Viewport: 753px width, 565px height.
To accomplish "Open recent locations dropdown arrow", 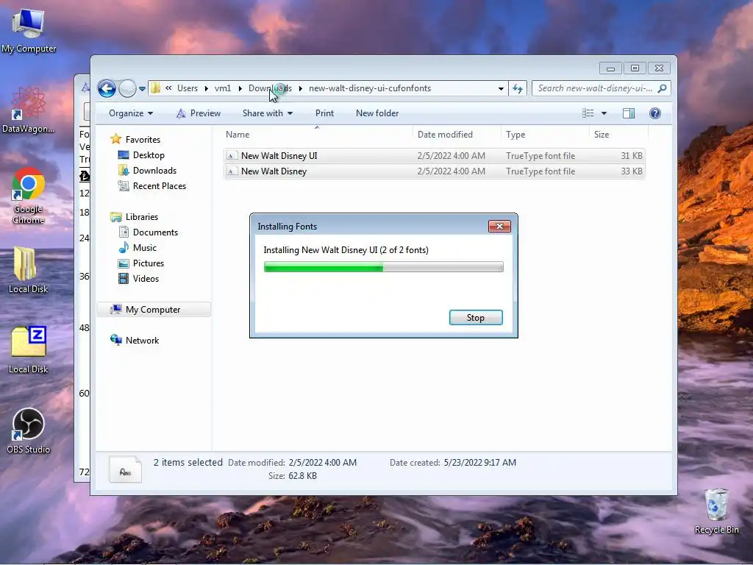I will (x=142, y=89).
